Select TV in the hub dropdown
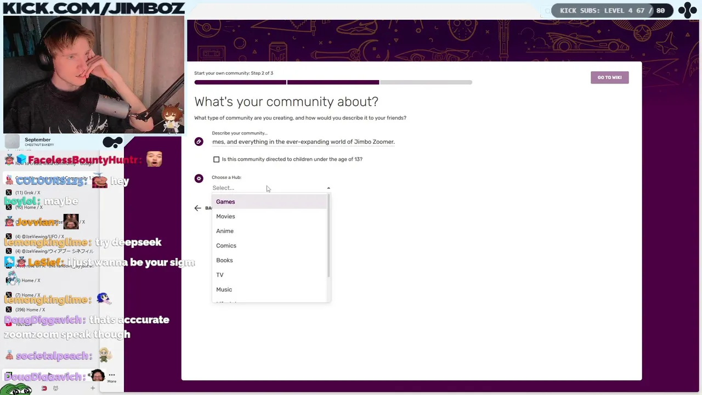This screenshot has width=702, height=395. (x=269, y=275)
